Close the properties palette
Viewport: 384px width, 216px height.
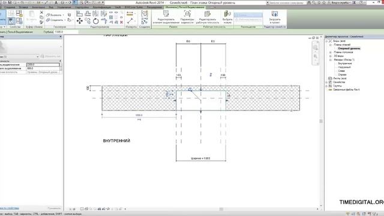pos(61,37)
